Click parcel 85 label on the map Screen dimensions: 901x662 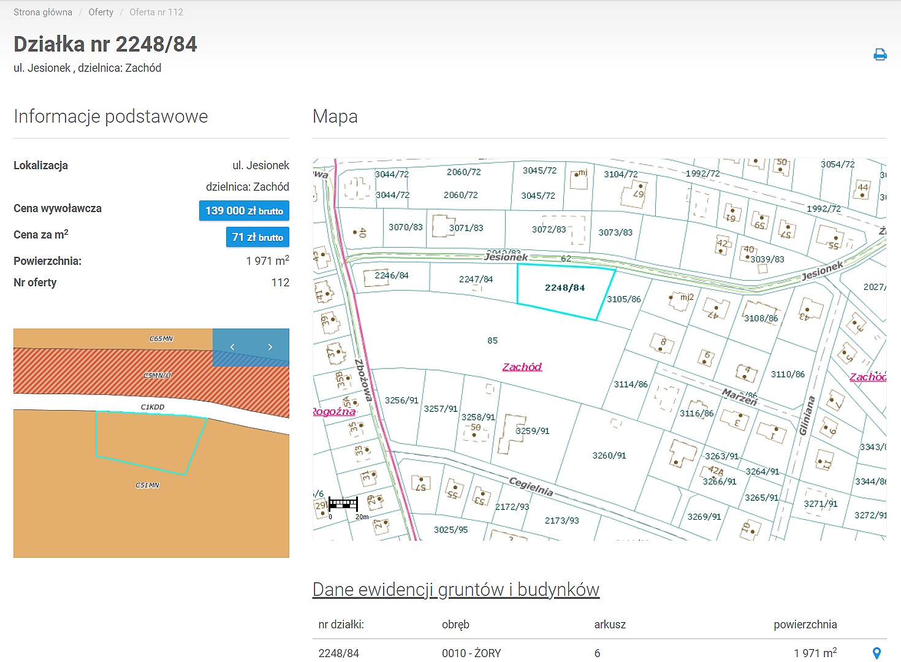(x=492, y=341)
